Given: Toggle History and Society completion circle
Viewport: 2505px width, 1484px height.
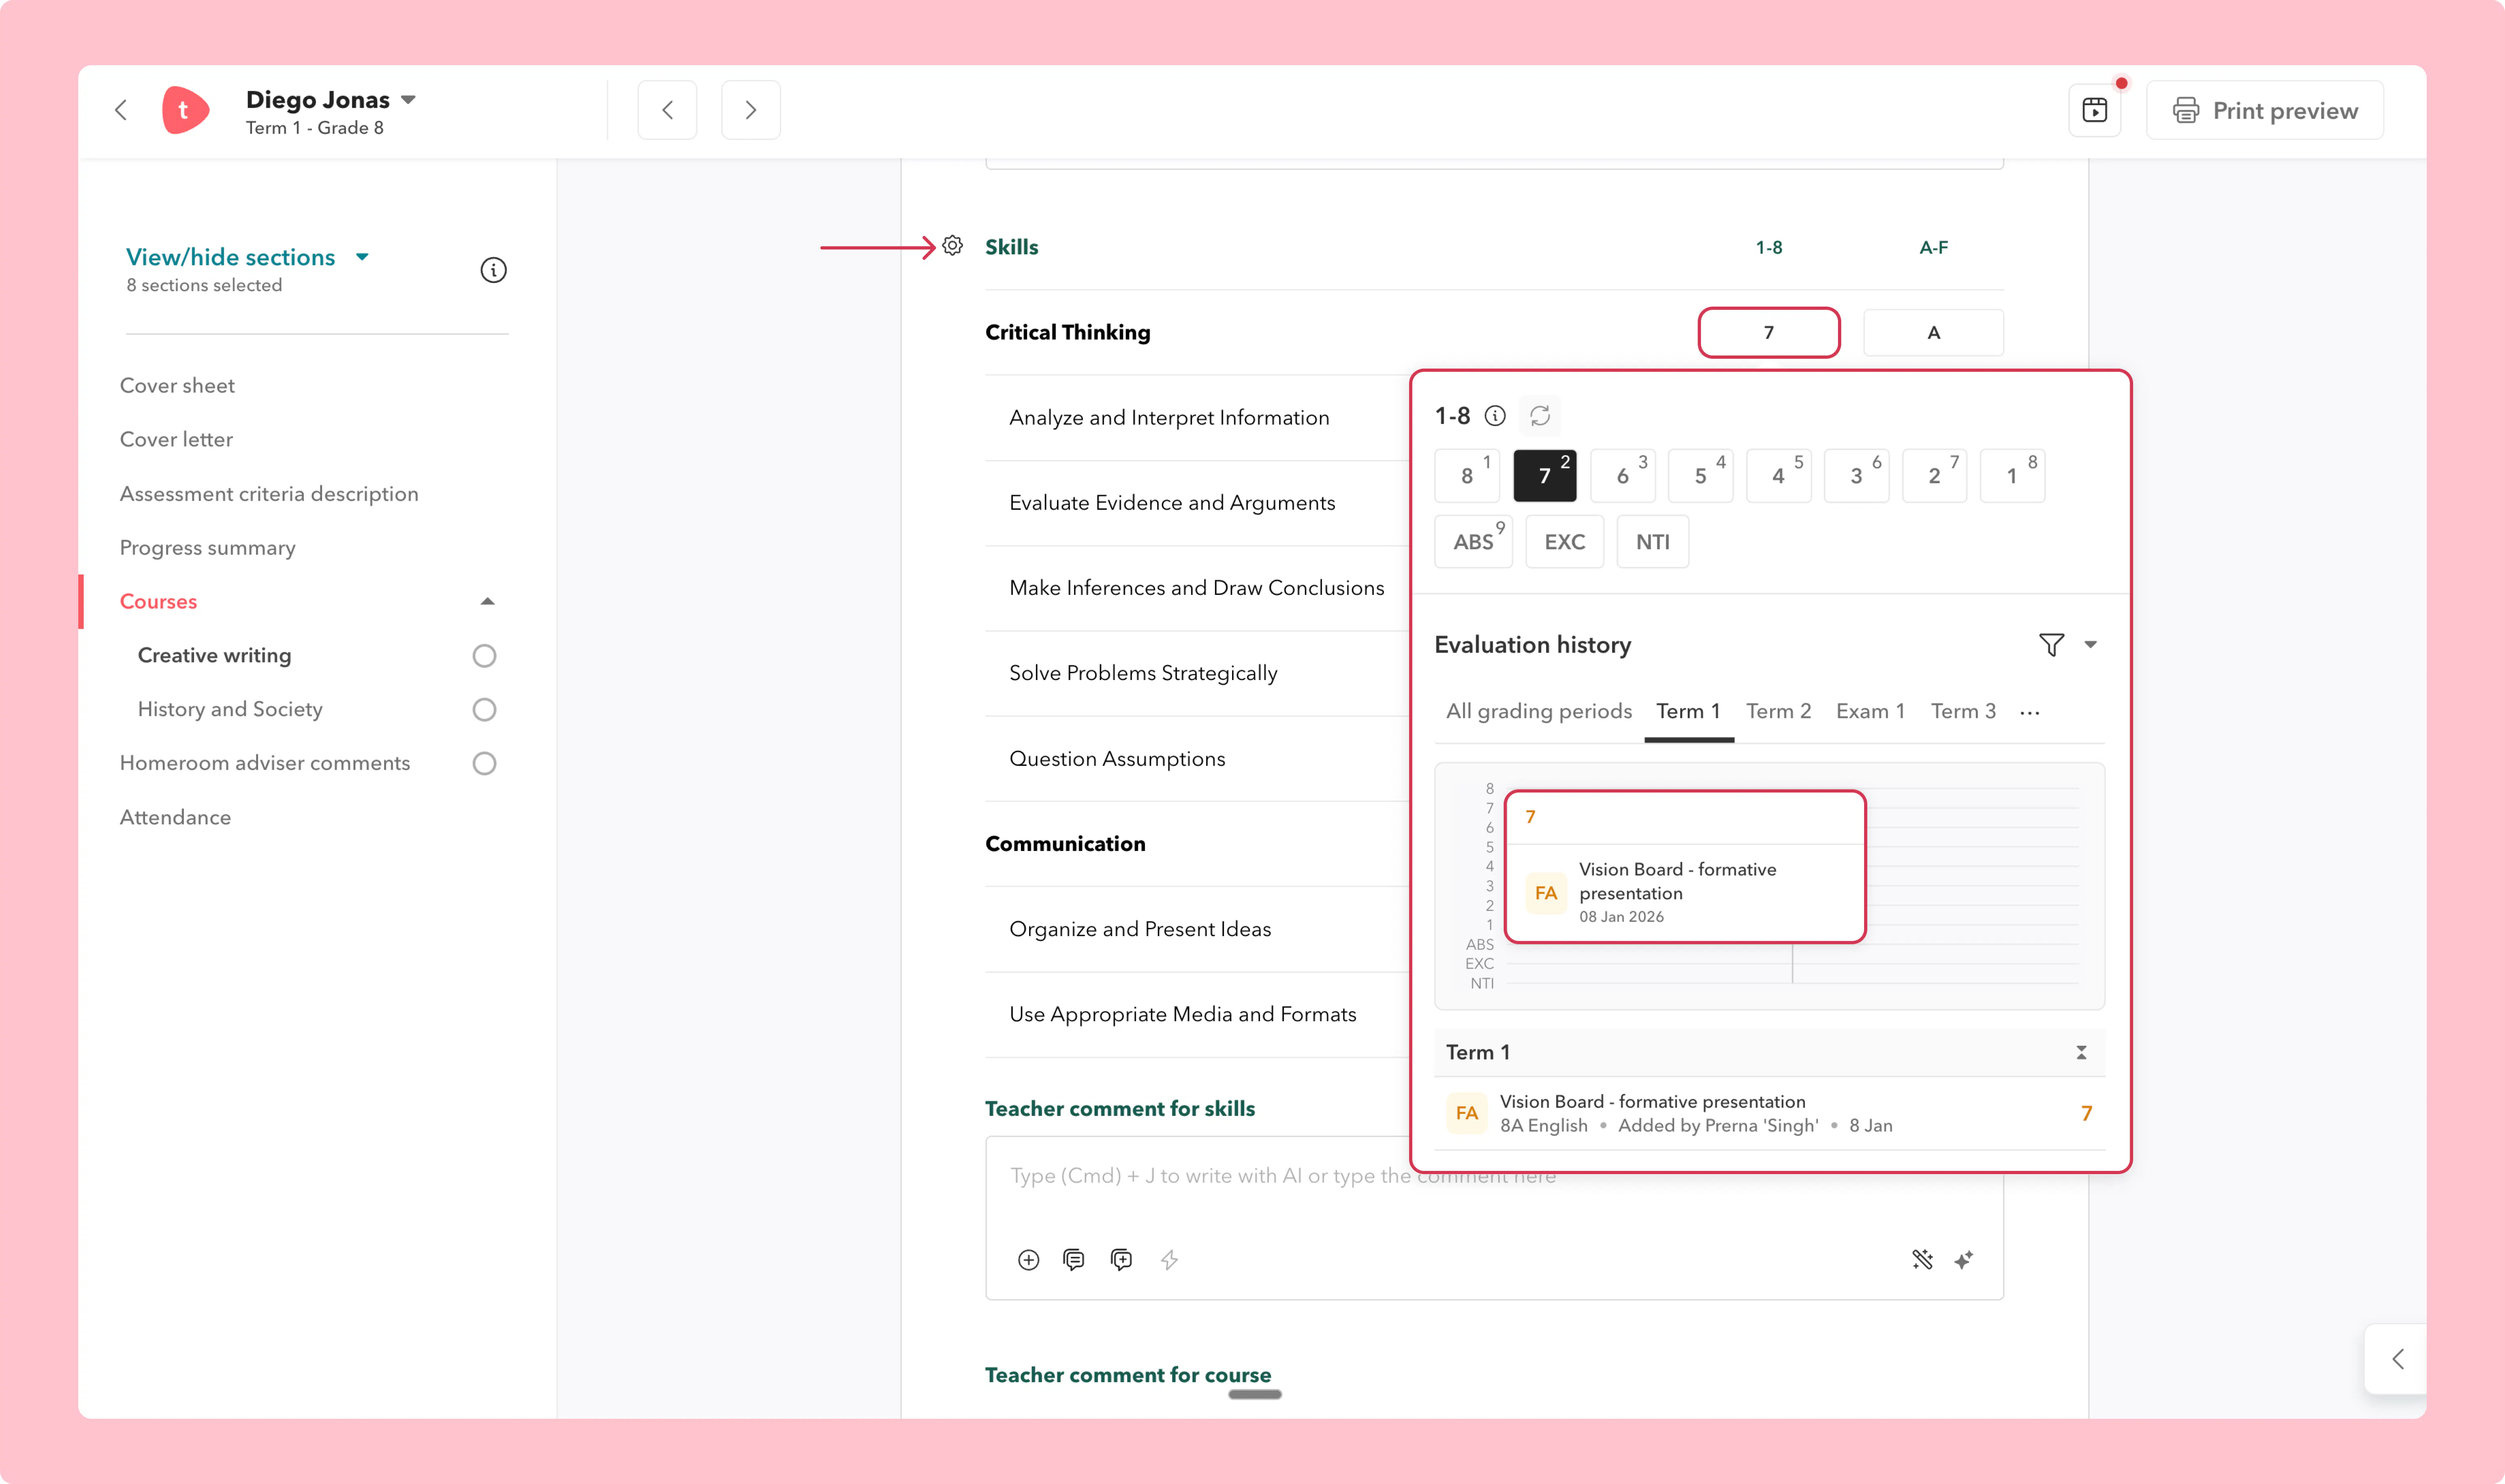Looking at the screenshot, I should click(x=484, y=710).
